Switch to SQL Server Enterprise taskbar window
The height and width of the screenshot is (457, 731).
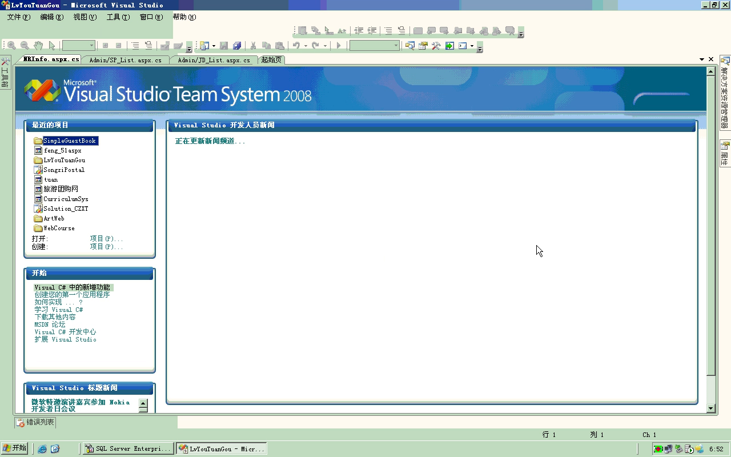(x=128, y=449)
